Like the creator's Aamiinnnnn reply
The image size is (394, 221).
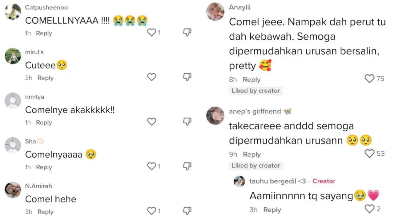click(x=369, y=209)
